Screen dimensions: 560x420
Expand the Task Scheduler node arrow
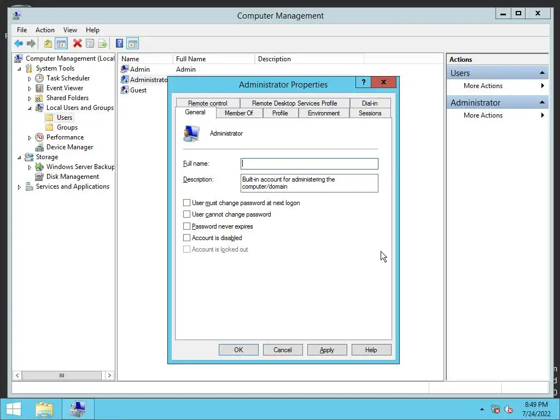coord(30,79)
